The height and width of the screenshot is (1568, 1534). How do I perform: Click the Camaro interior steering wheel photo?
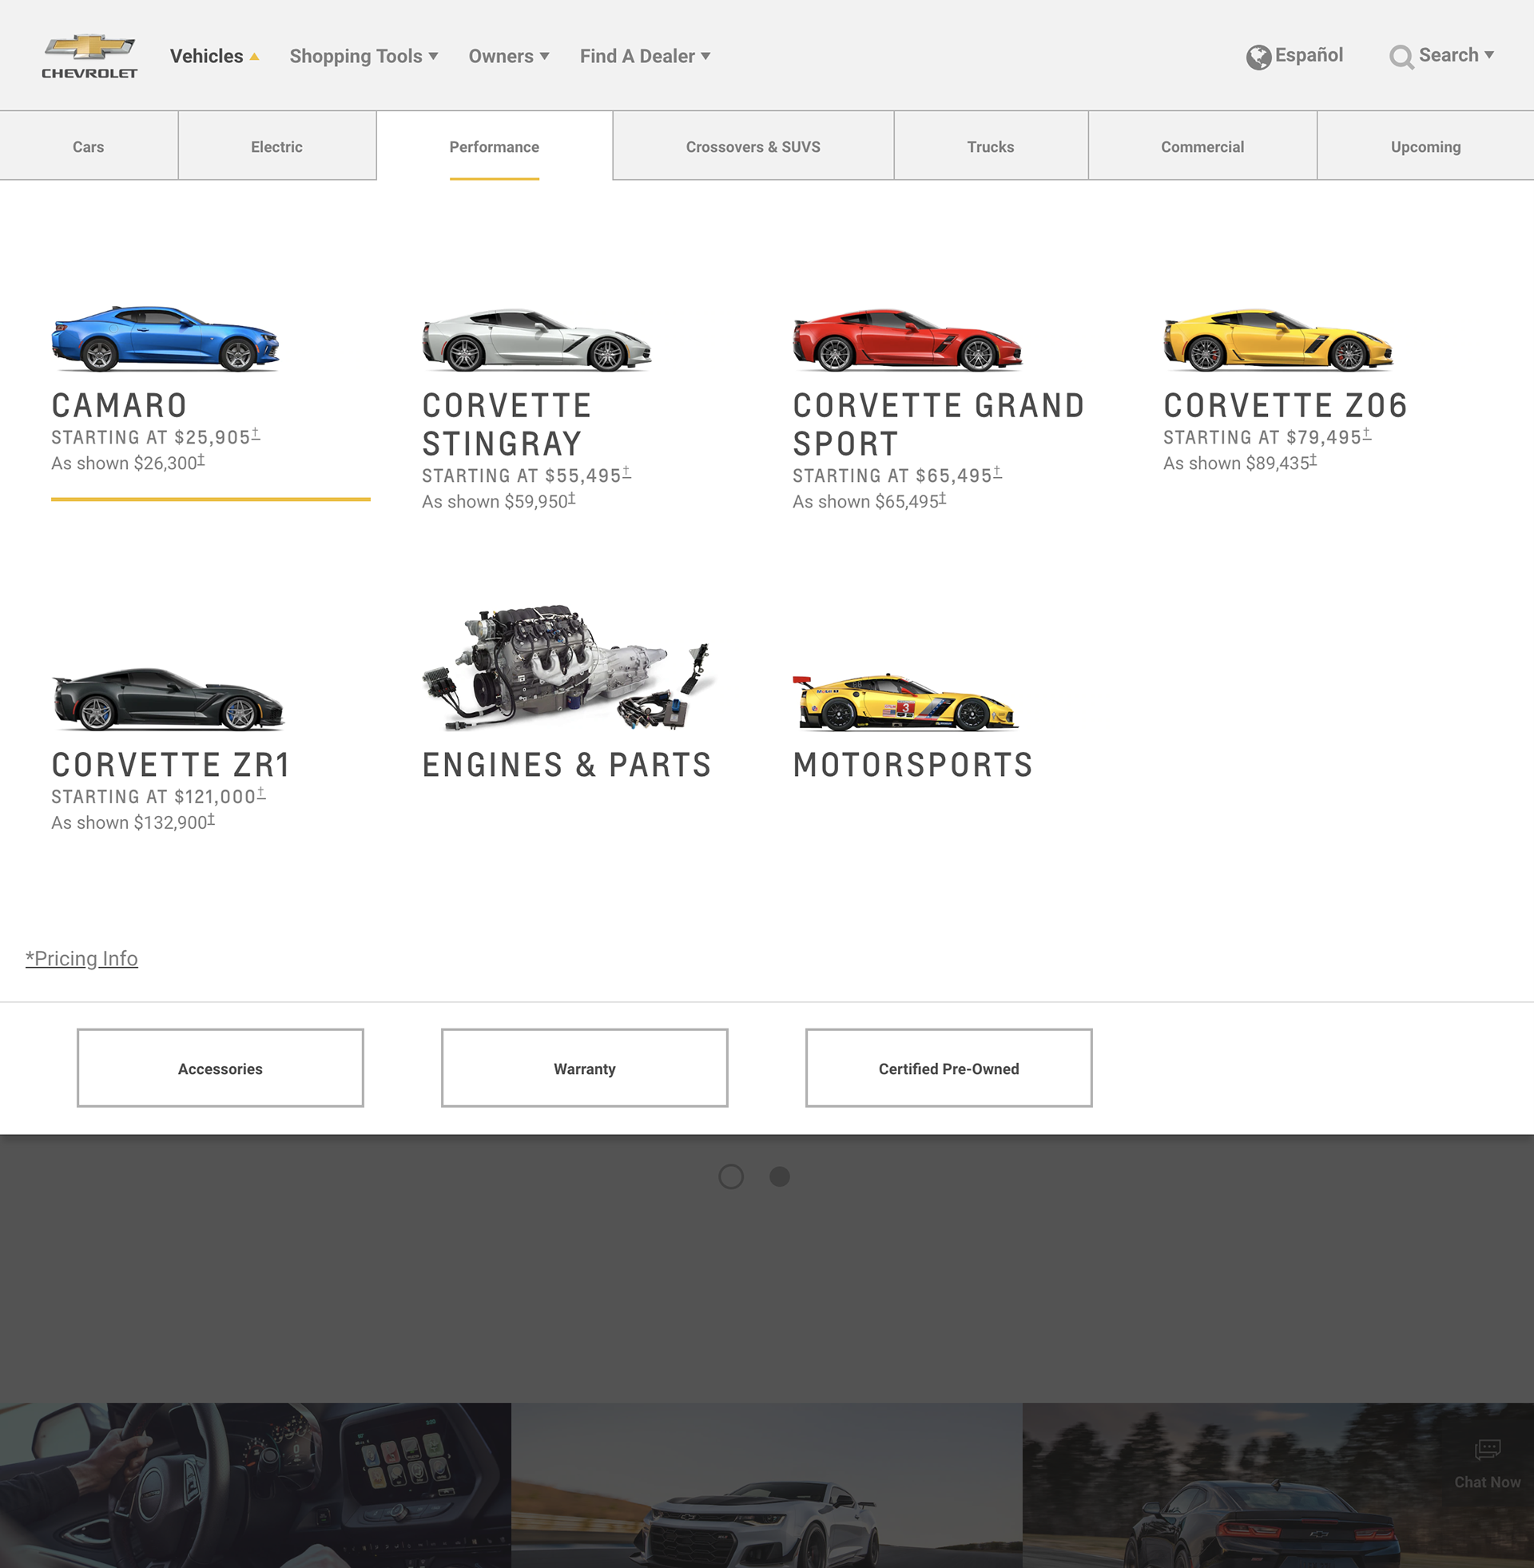point(256,1485)
